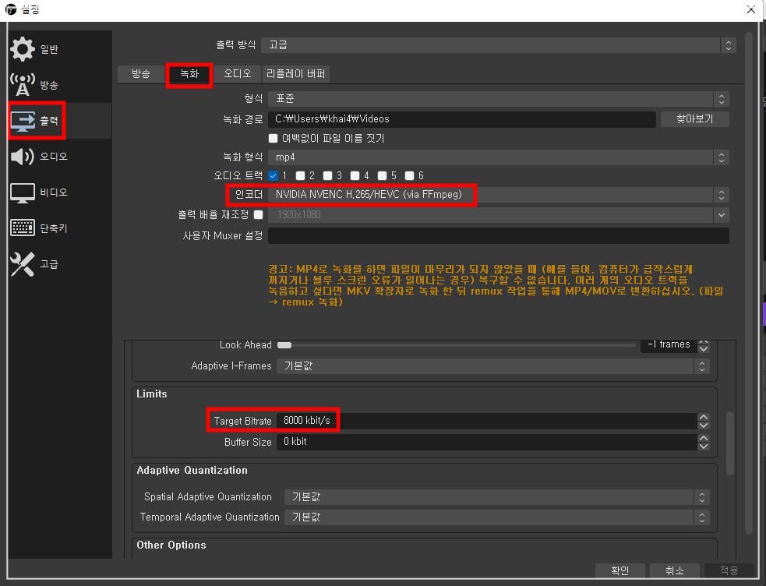Increase Target Bitrate with up arrow
This screenshot has height=586, width=766.
704,417
